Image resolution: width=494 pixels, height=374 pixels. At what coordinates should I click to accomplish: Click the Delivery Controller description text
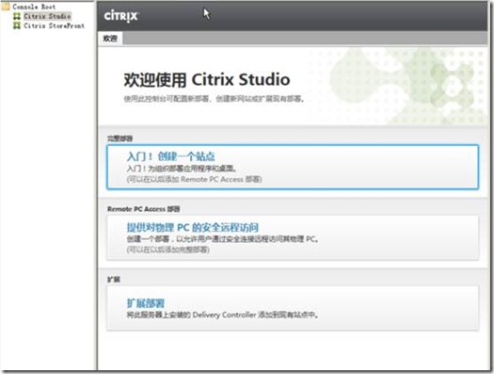222,315
